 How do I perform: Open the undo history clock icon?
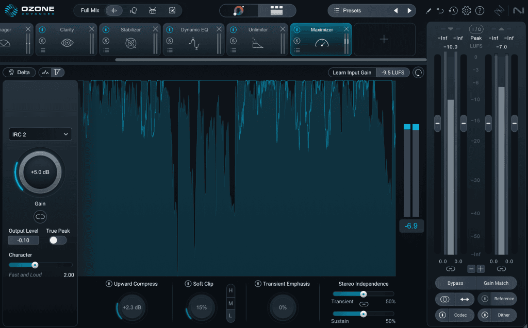point(453,11)
